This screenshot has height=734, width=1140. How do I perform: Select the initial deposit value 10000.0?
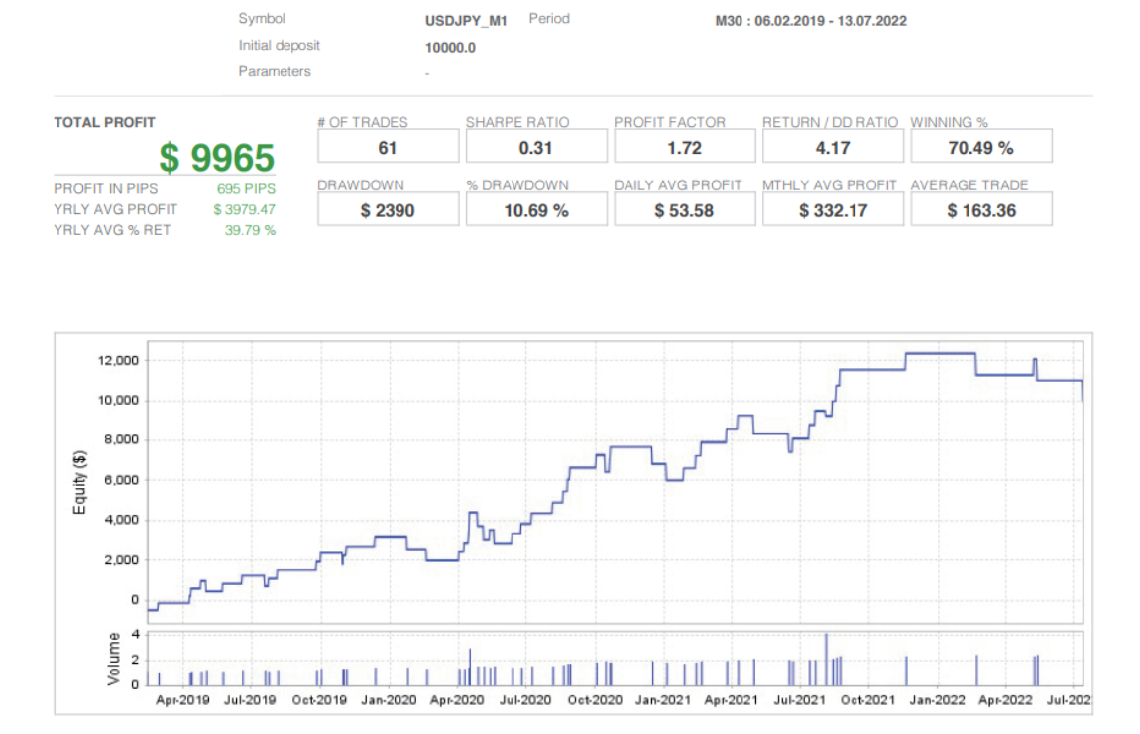[x=450, y=47]
